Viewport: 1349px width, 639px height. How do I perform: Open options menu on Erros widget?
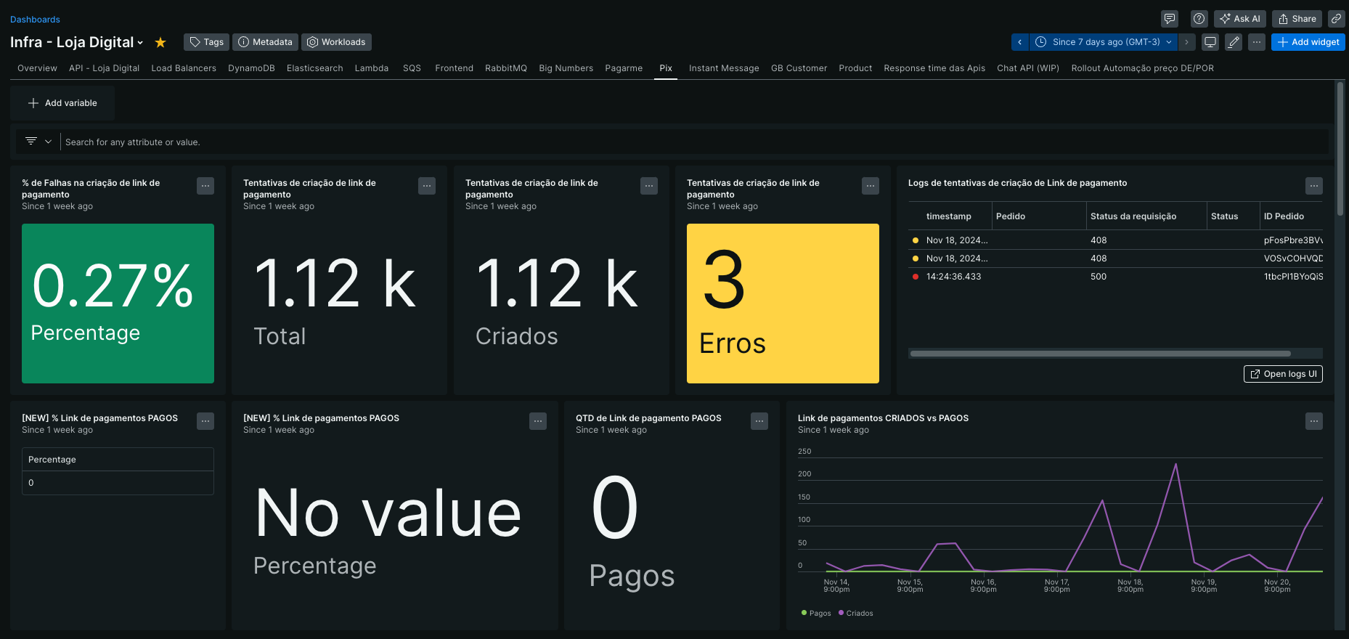[871, 186]
